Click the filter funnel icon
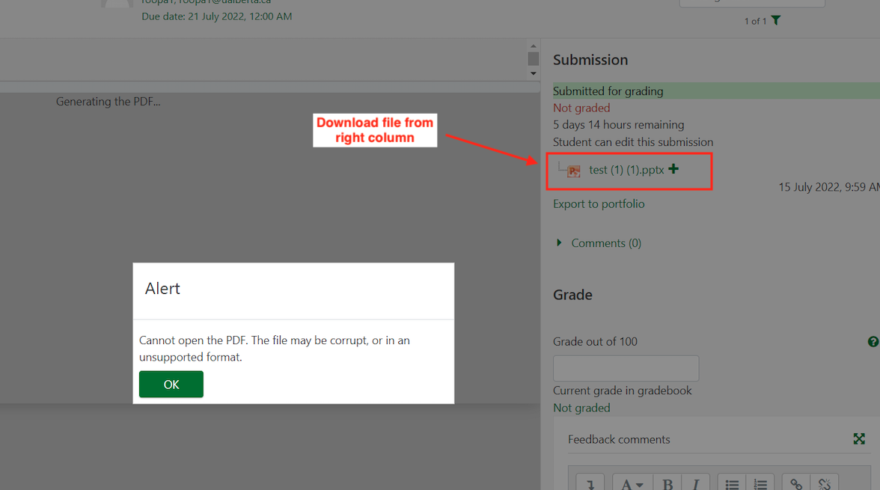Screen dimensions: 880x490 click(x=776, y=20)
